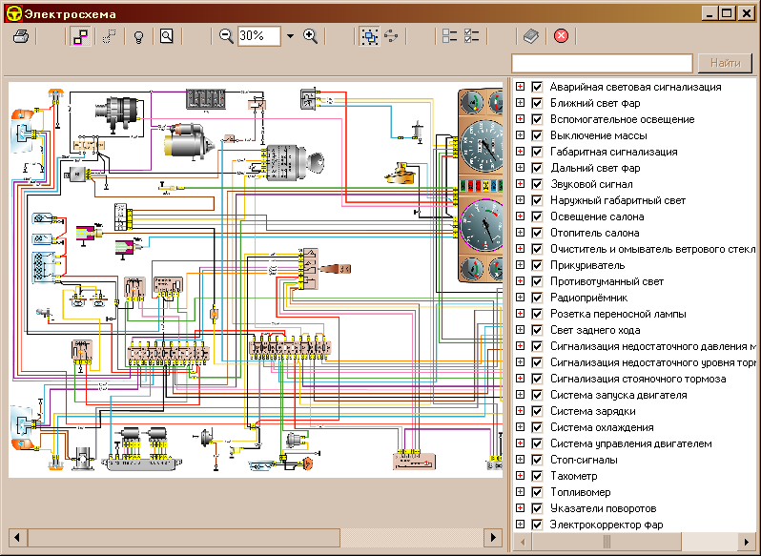Image resolution: width=761 pixels, height=556 pixels.
Task: Open the book reference icon
Action: [x=531, y=36]
